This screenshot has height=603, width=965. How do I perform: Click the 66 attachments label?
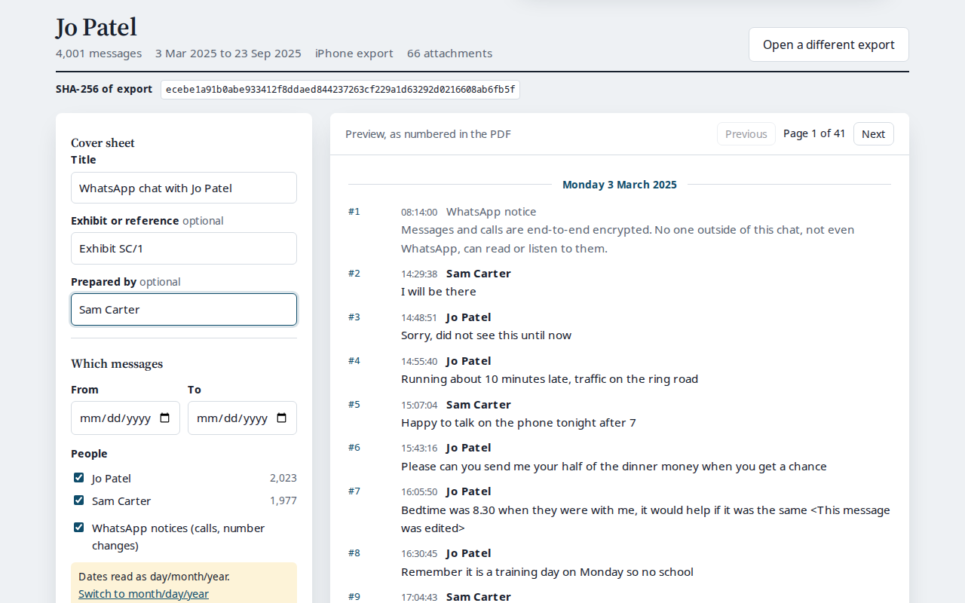click(x=449, y=54)
